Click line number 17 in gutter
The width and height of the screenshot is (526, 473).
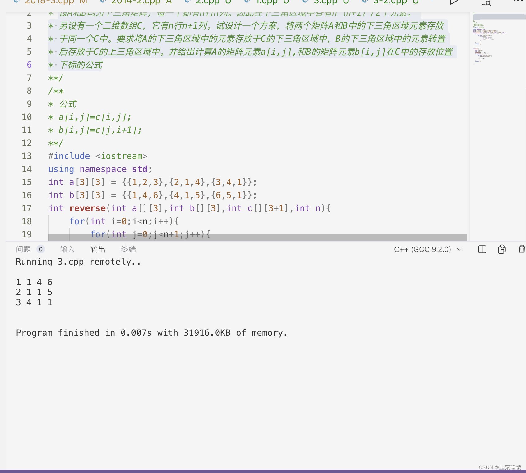click(x=27, y=208)
